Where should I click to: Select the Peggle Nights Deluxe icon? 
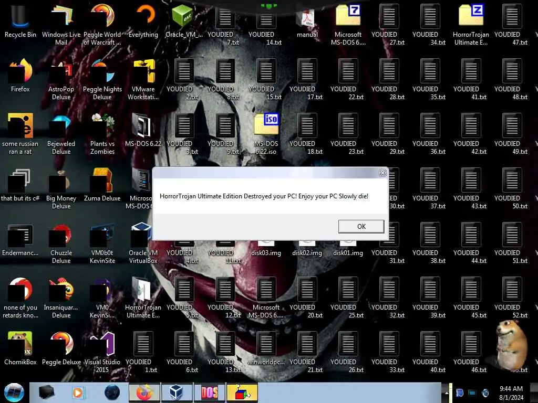point(102,80)
